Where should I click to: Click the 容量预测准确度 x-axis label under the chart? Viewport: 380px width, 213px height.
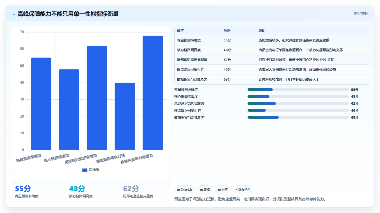[29, 158]
